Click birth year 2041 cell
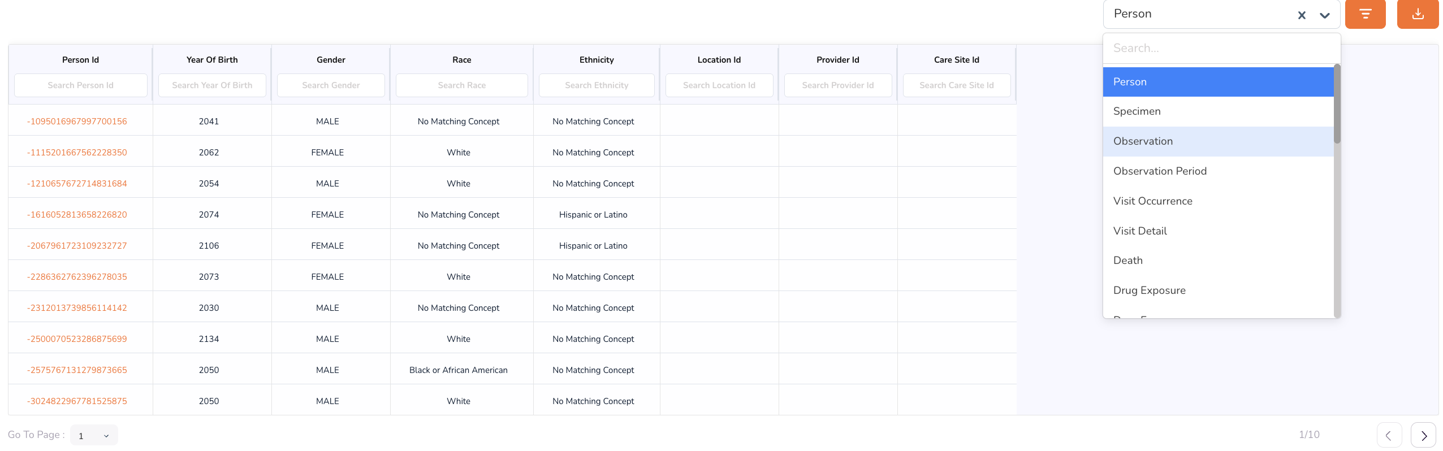 click(209, 122)
